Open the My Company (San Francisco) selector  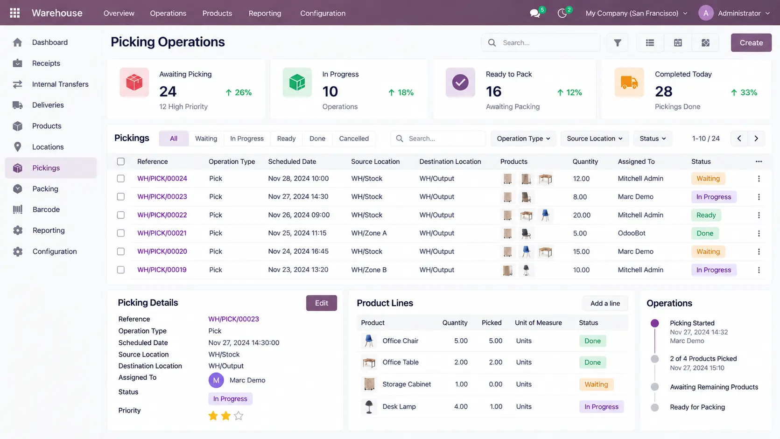click(636, 13)
